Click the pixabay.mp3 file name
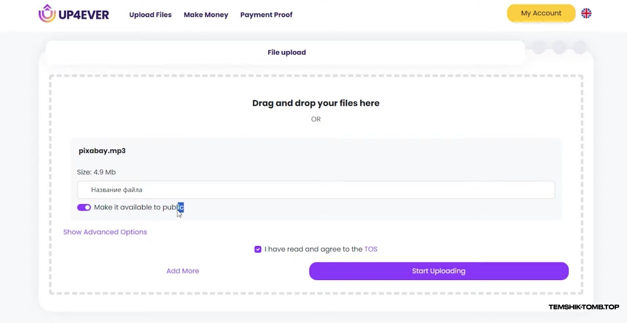Image resolution: width=627 pixels, height=323 pixels. click(102, 151)
